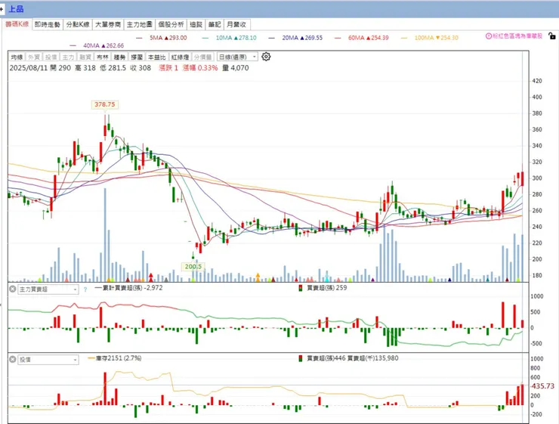Toggle the 布林 Bollinger band button

pos(102,57)
